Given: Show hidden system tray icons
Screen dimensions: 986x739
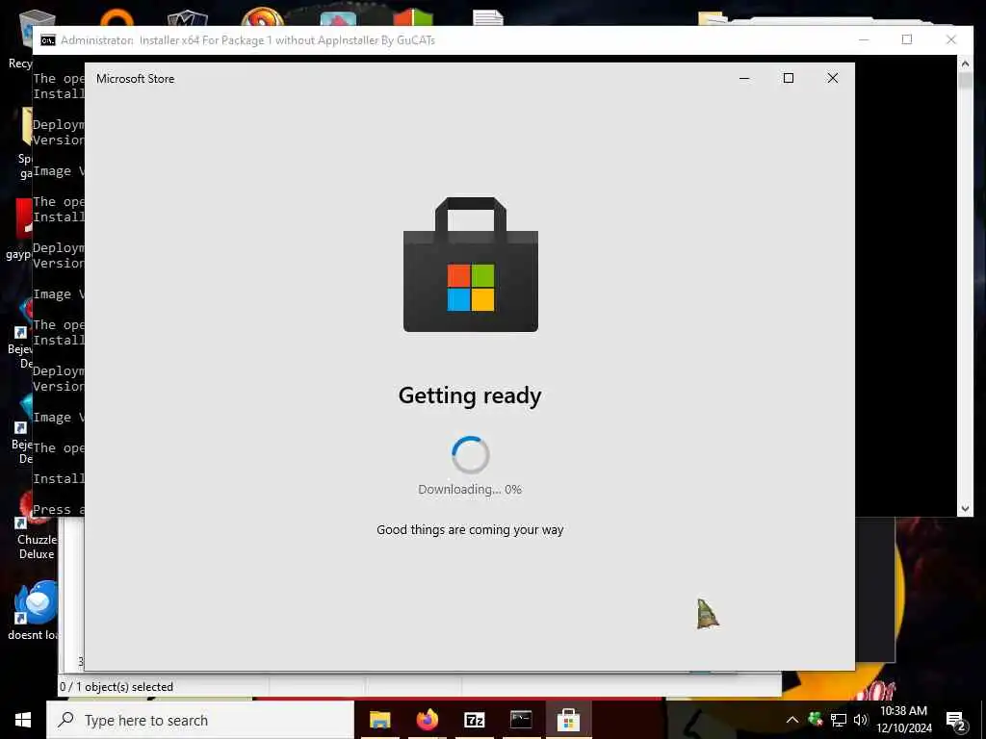Looking at the screenshot, I should coord(792,720).
